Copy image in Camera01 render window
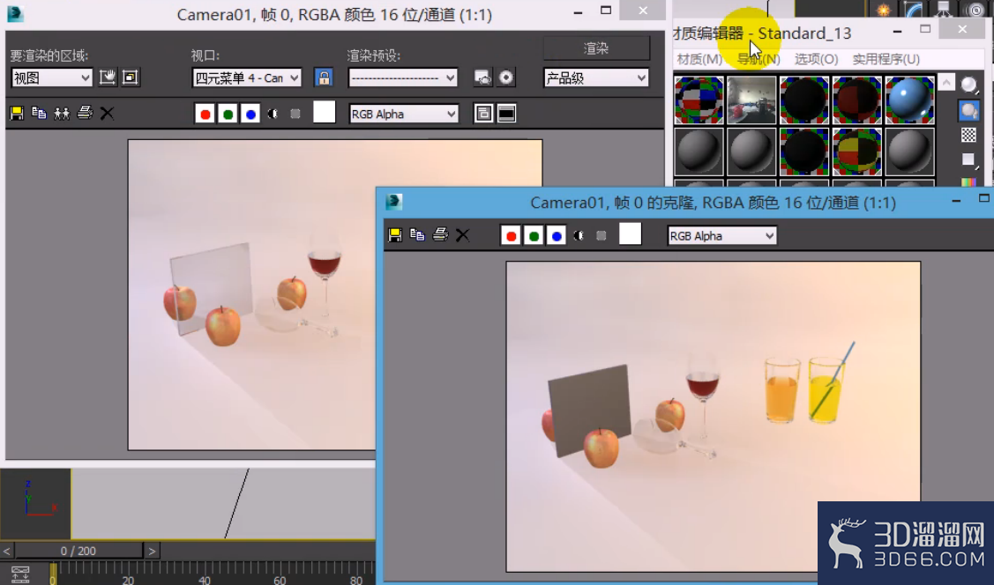994x585 pixels. click(x=40, y=114)
